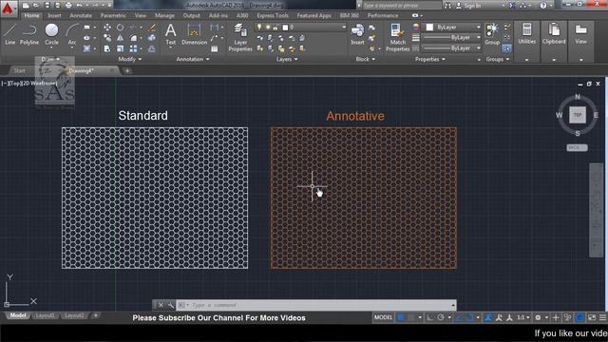The height and width of the screenshot is (342, 608).
Task: Expand the Annotation panel dropdown
Action: pyautogui.click(x=193, y=59)
